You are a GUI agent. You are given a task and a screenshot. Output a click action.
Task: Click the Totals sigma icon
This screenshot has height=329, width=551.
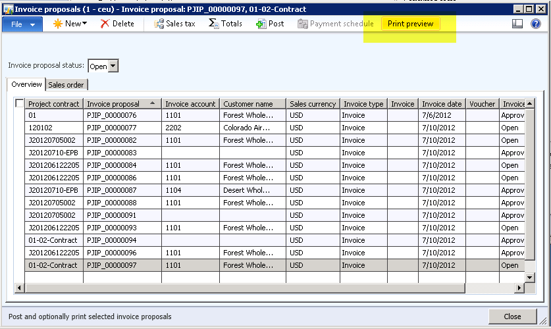click(x=213, y=24)
